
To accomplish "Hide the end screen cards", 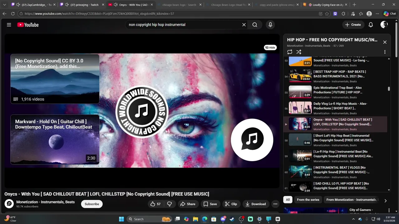I will (270, 48).
